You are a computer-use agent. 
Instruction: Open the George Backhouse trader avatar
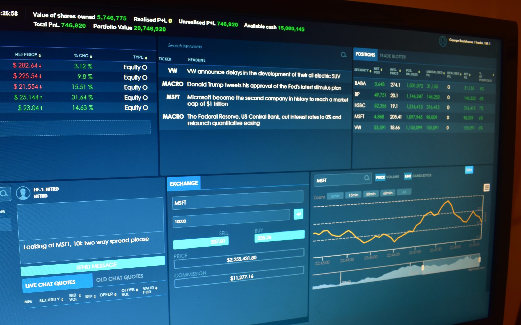[443, 41]
